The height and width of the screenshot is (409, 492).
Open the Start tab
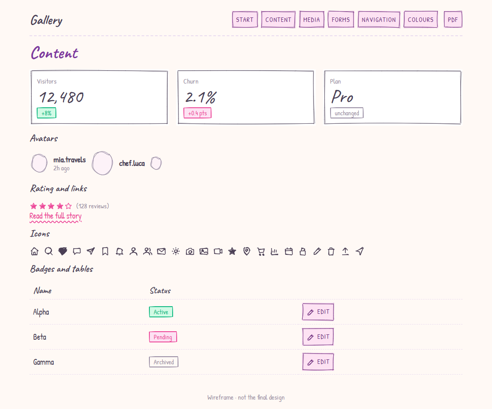pos(245,20)
